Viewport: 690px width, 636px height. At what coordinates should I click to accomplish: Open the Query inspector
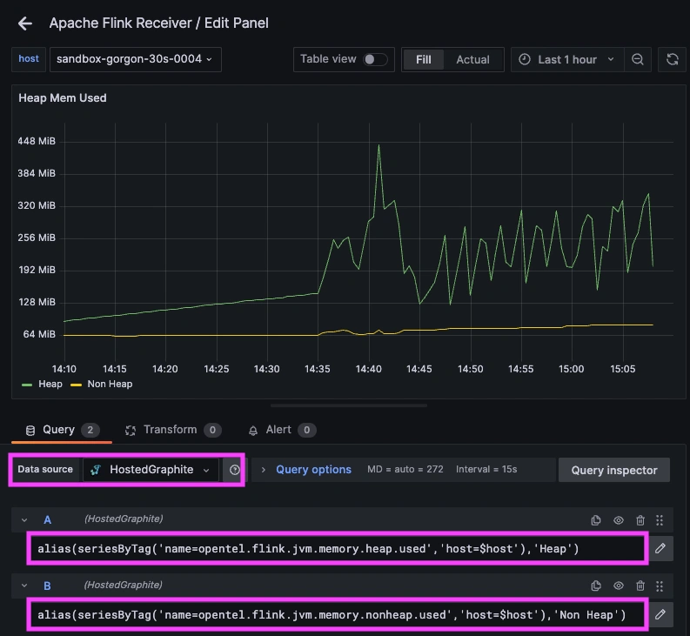point(614,470)
